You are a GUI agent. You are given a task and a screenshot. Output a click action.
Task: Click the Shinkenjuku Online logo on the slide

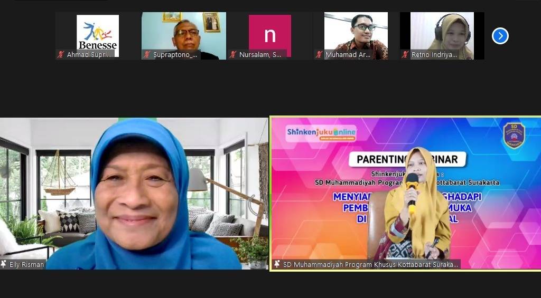[x=321, y=133]
